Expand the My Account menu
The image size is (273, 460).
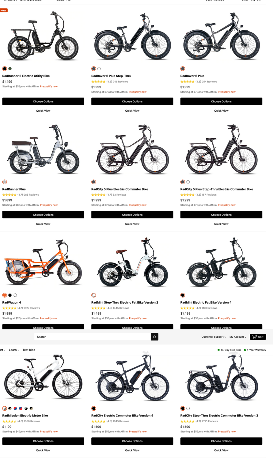tap(237, 337)
